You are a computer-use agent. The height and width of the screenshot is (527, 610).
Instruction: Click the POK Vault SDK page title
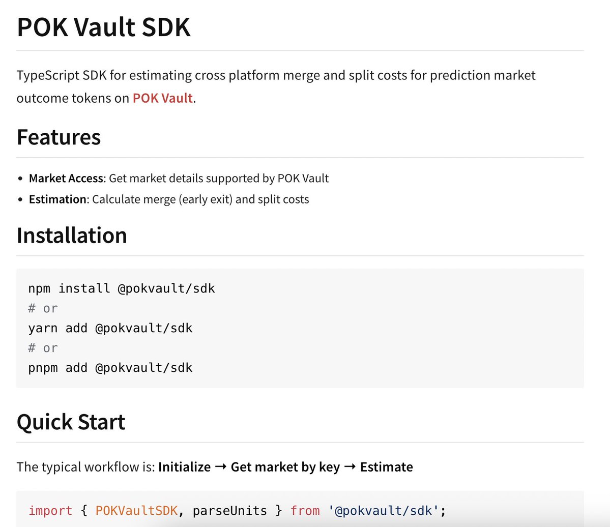[x=103, y=27]
